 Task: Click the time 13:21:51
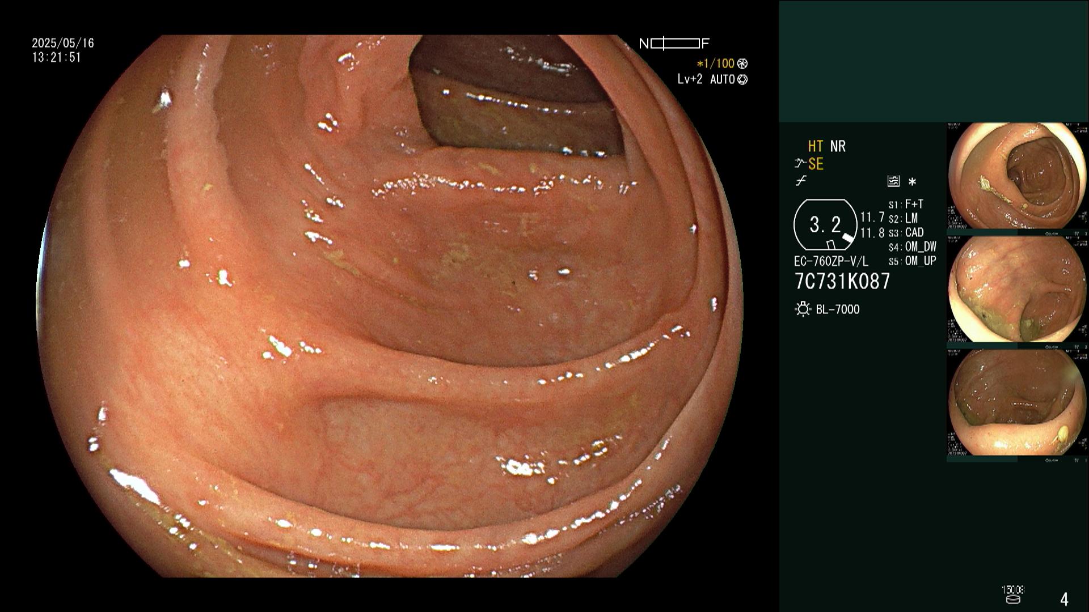[x=56, y=58]
